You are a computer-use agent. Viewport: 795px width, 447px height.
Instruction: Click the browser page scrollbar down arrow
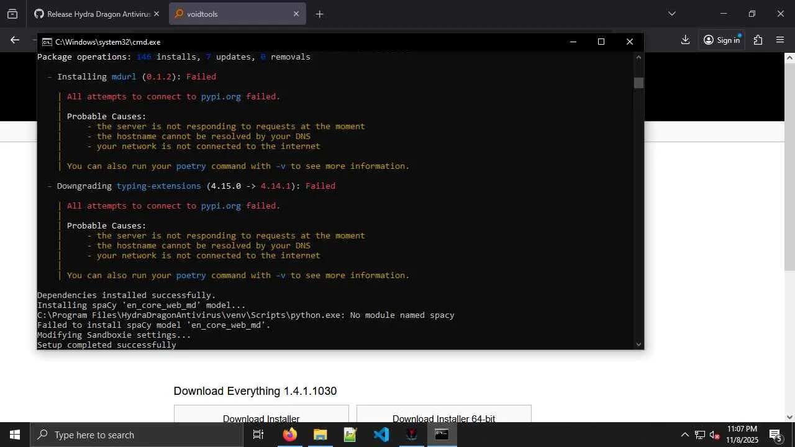click(x=789, y=417)
